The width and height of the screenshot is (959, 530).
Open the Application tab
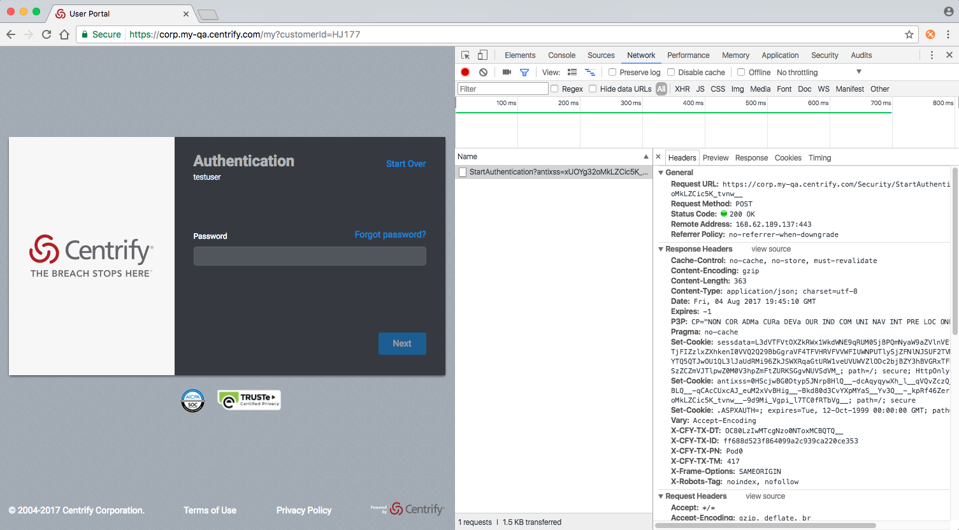point(780,55)
